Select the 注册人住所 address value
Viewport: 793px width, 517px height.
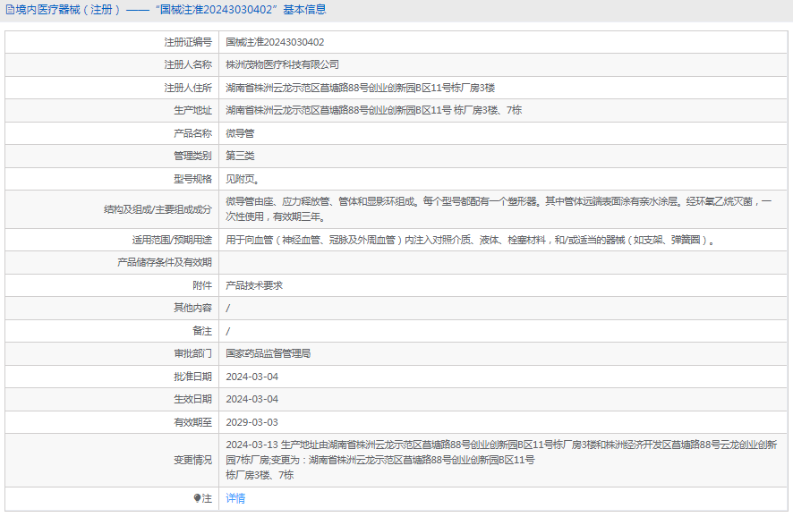pos(360,88)
